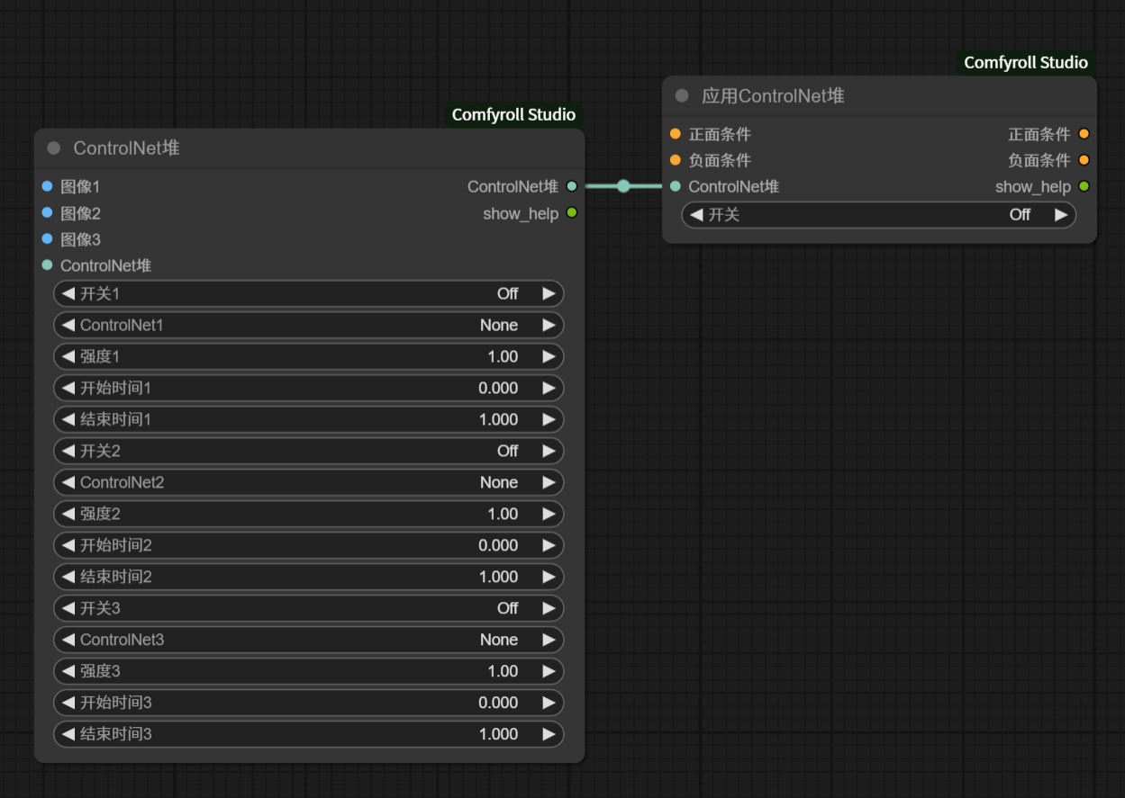Screen dimensions: 1125x798
Task: Collapse the 应用ControlNet堆 node via title dot
Action: tap(682, 96)
